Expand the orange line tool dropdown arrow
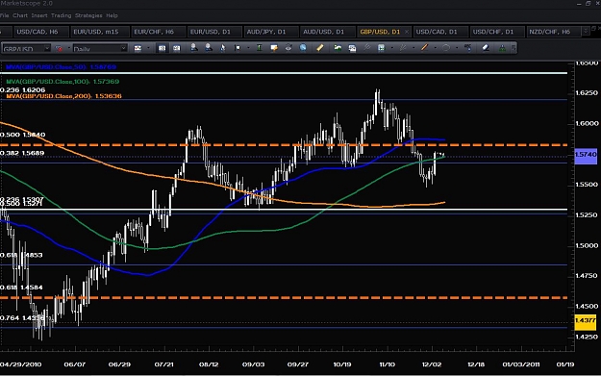Screen dimensions: 601x376 pos(435,48)
